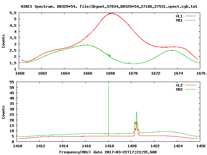Click the 1666 x-axis tick label
207x155 pixels.
pyautogui.click(x=88, y=73)
